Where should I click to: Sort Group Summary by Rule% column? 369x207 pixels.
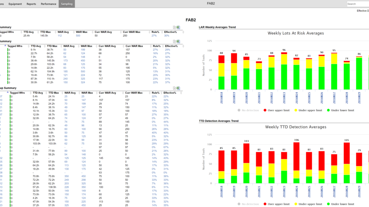(155, 93)
